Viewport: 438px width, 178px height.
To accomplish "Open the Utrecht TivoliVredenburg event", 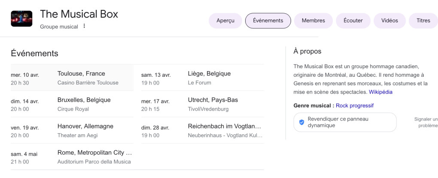I will pos(203,104).
